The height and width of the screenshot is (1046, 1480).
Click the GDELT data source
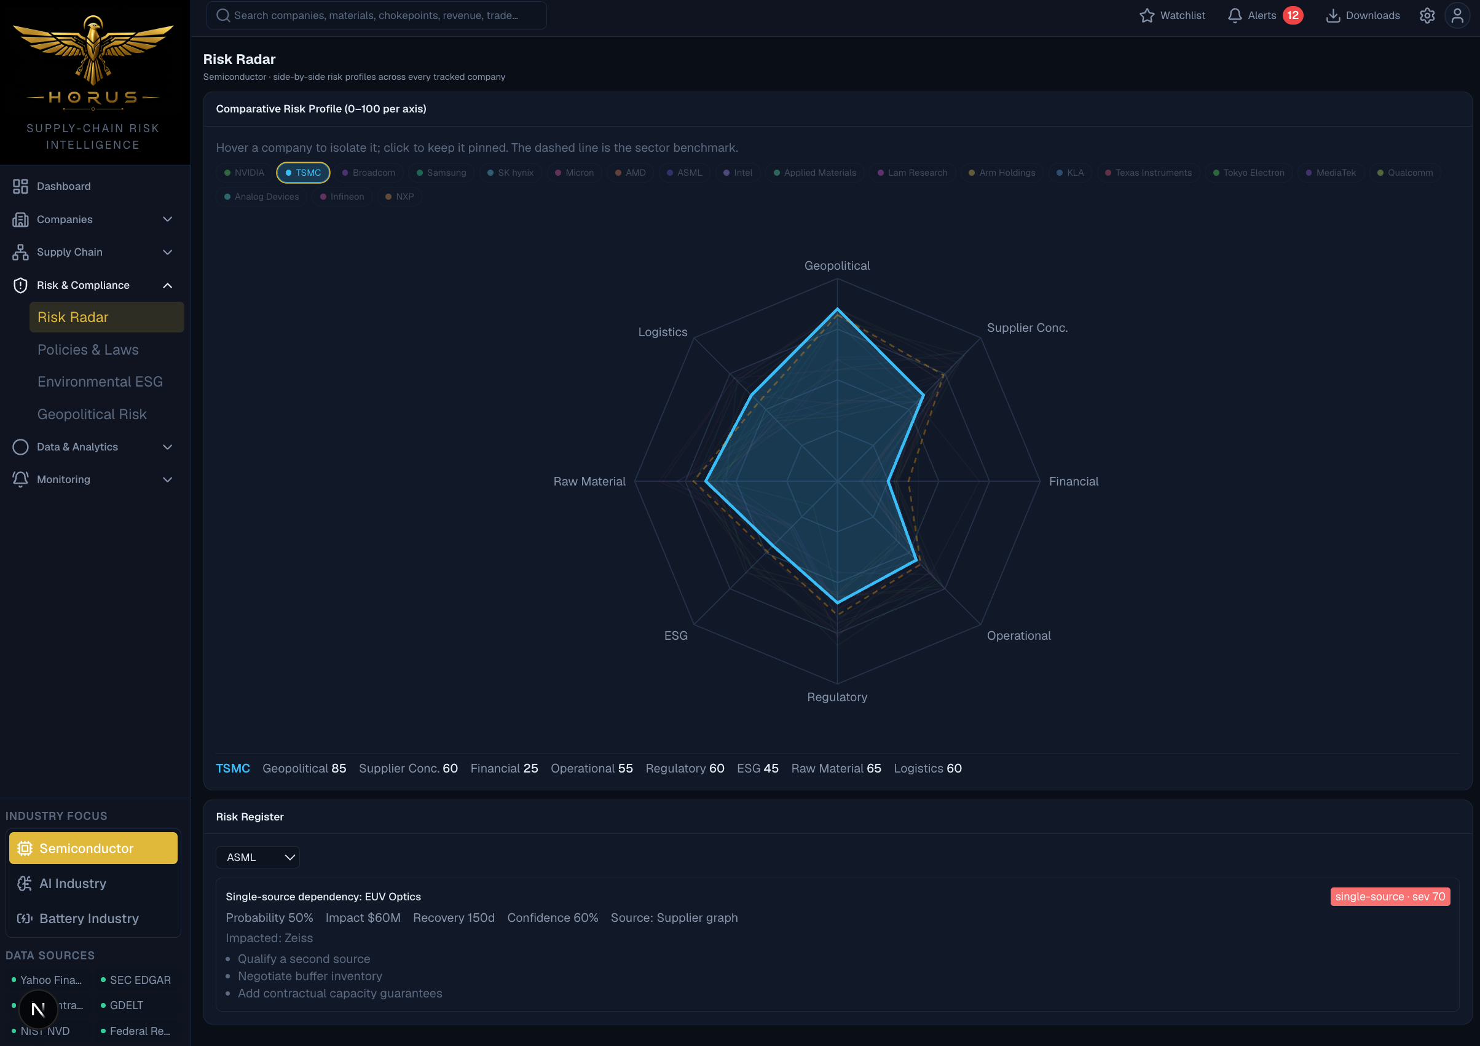click(x=122, y=1005)
